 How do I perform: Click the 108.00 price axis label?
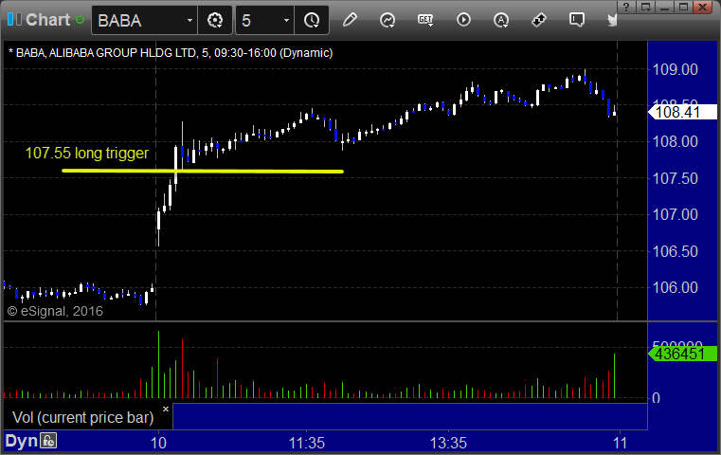point(675,141)
